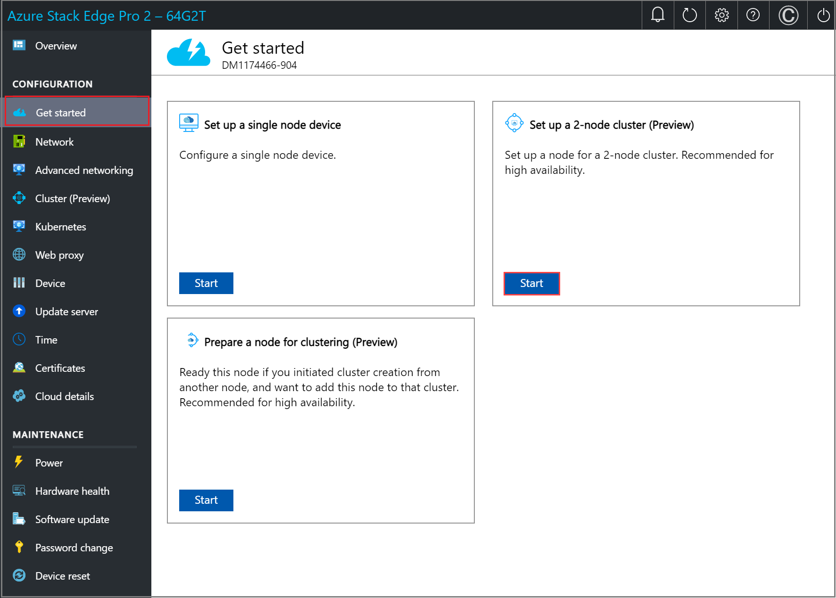Click the Hardware health icon

[19, 491]
